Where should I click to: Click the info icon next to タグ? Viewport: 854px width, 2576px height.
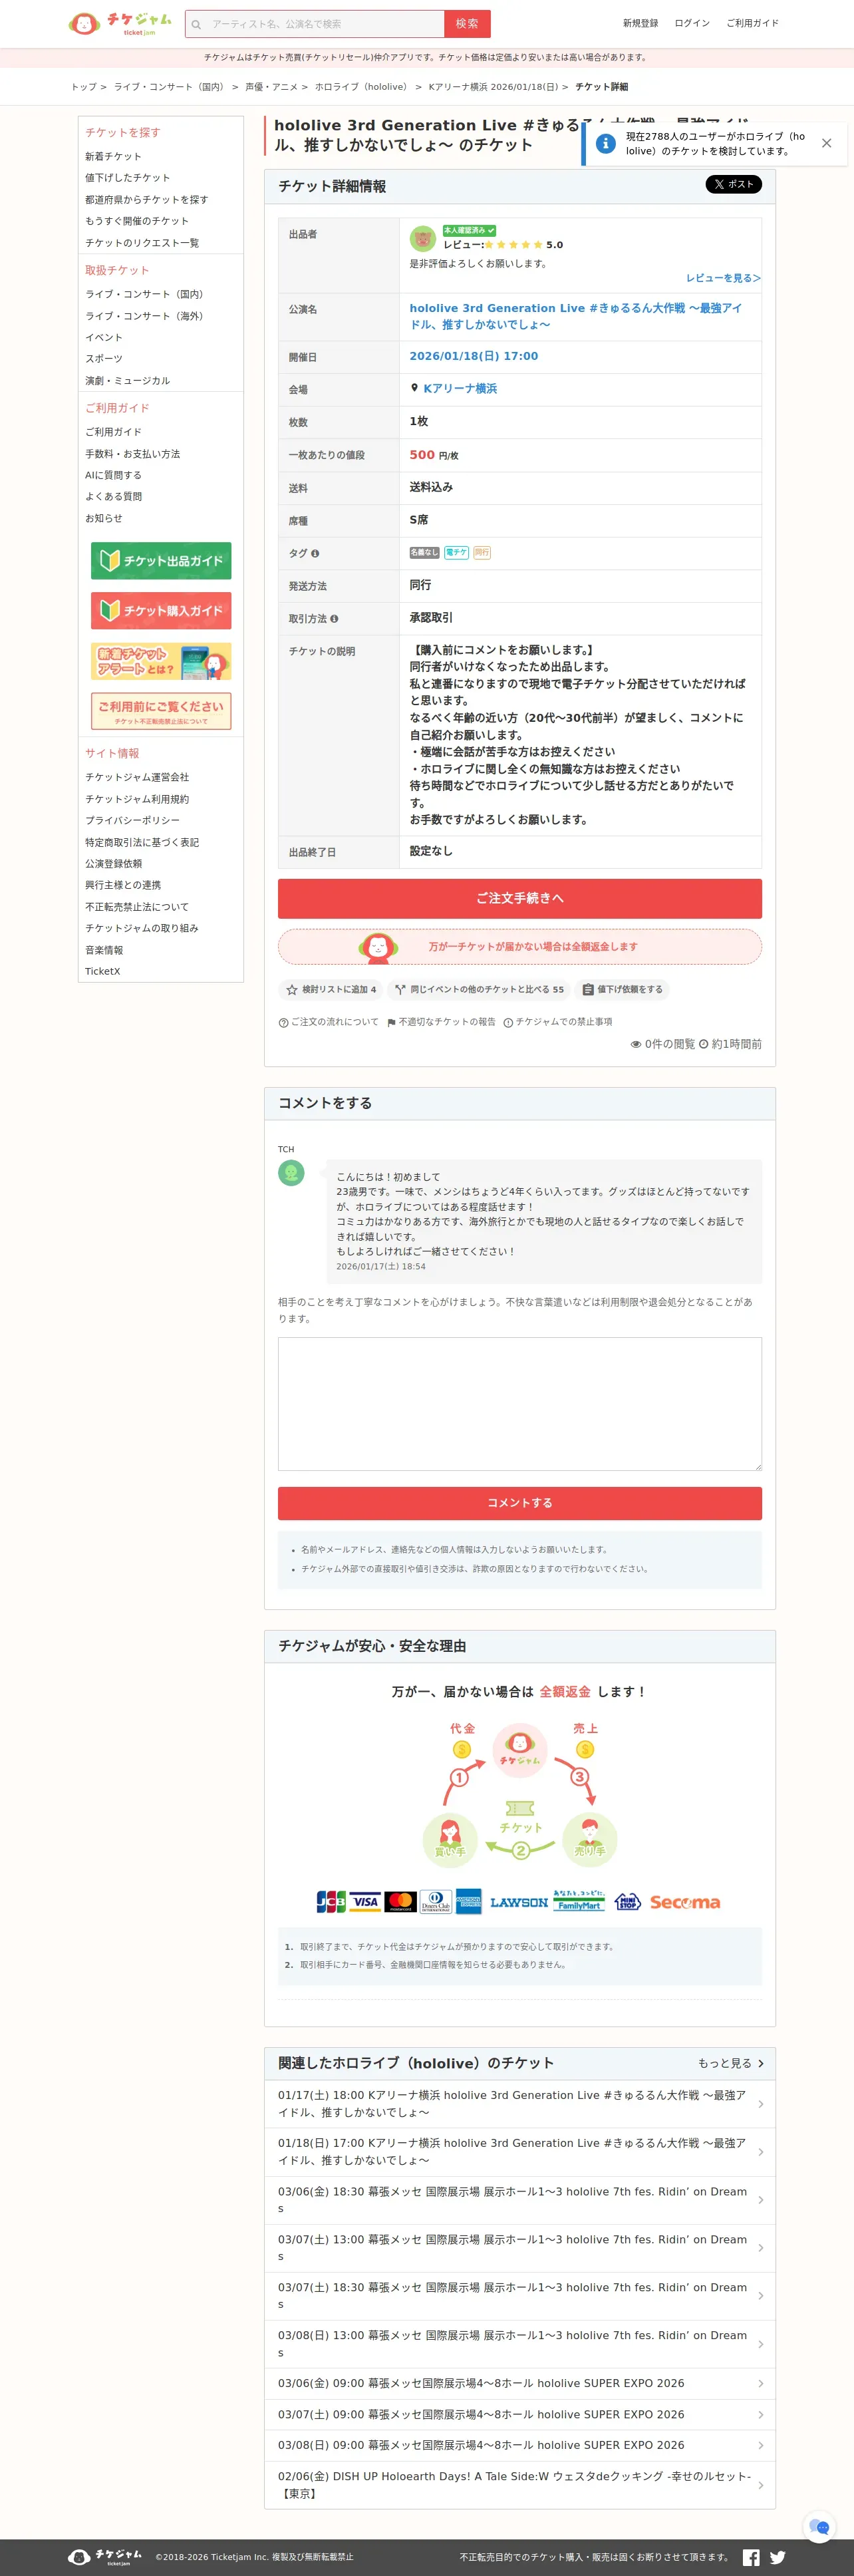point(315,553)
